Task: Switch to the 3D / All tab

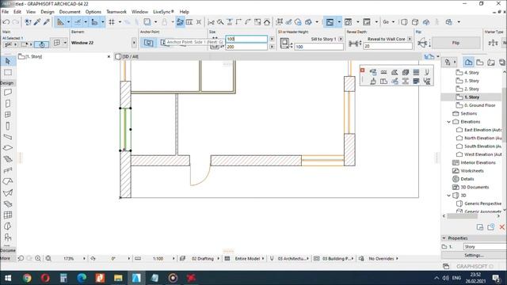Action: 130,56
